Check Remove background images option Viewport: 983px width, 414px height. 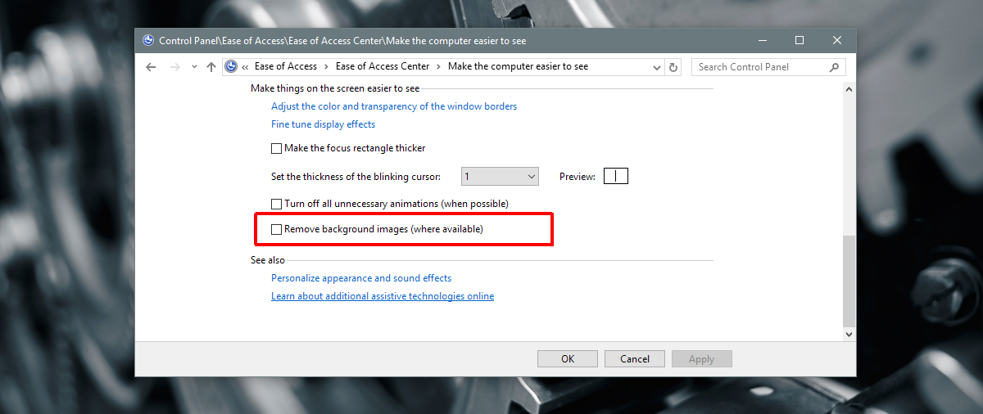pos(276,230)
